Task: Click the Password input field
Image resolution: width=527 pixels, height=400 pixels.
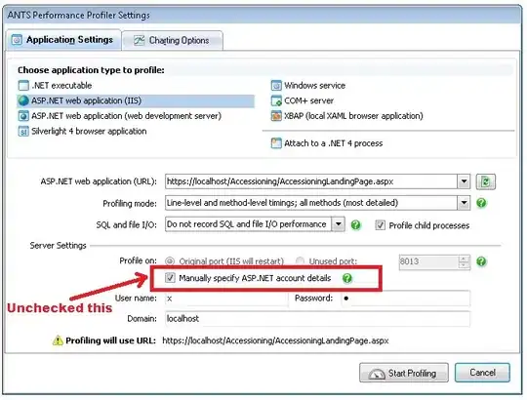Action: pyautogui.click(x=405, y=299)
